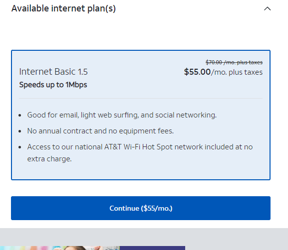Click the Available internet plan(s) heading
288x250 pixels.
[63, 8]
